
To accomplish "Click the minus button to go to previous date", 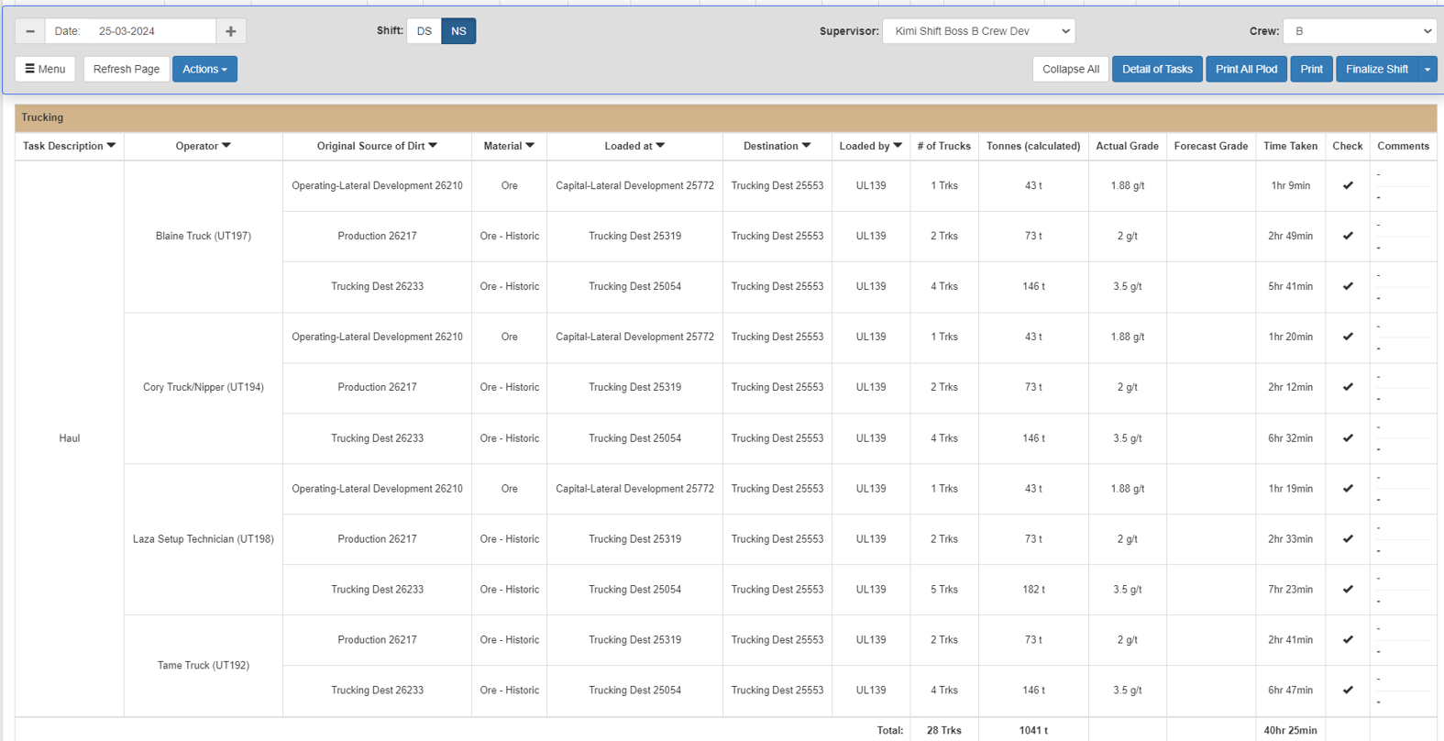I will [x=30, y=31].
